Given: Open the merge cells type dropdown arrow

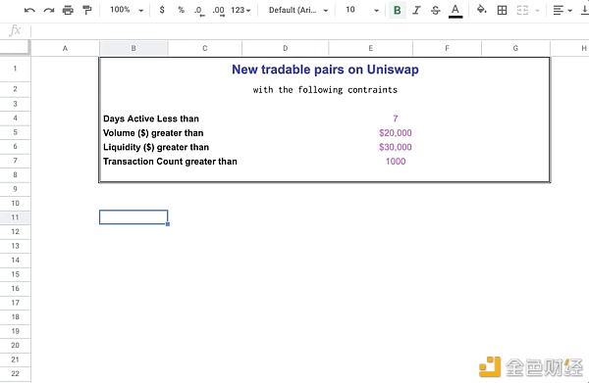Looking at the screenshot, I should [x=537, y=11].
